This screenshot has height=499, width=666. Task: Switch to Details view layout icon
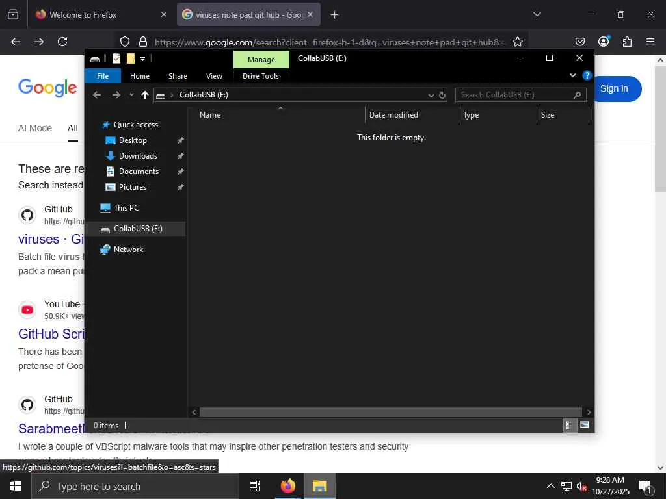coord(568,425)
